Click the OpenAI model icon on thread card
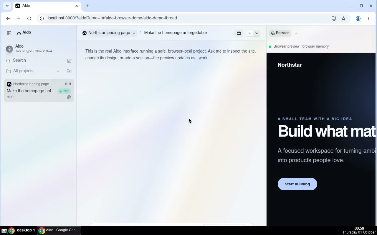Viewport: 377px width, 235px height. click(x=69, y=97)
